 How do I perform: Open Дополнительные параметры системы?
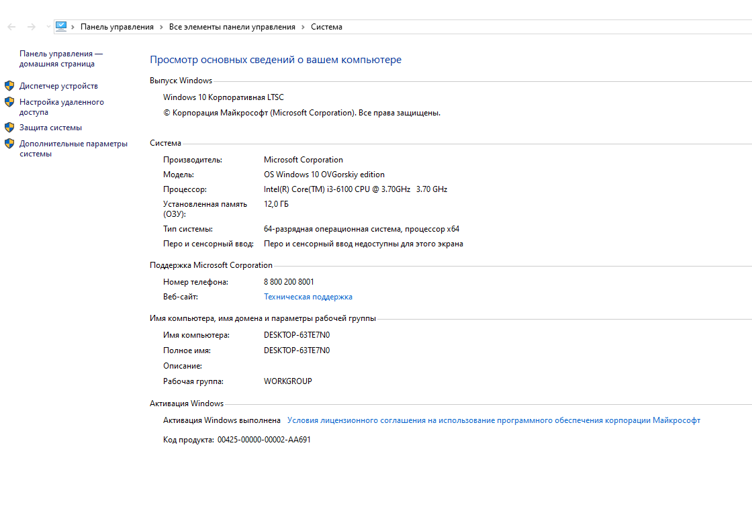coord(73,149)
